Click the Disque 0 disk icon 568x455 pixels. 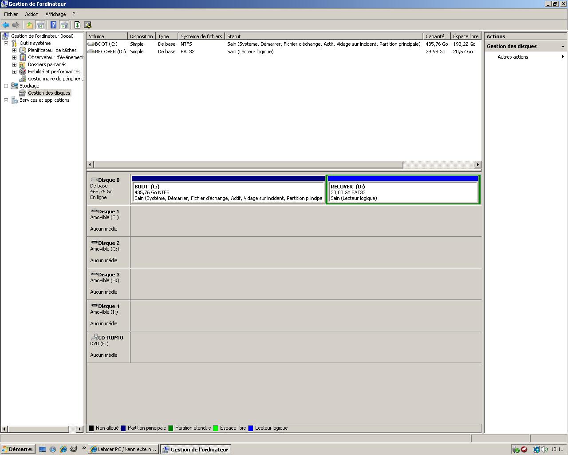(x=94, y=180)
